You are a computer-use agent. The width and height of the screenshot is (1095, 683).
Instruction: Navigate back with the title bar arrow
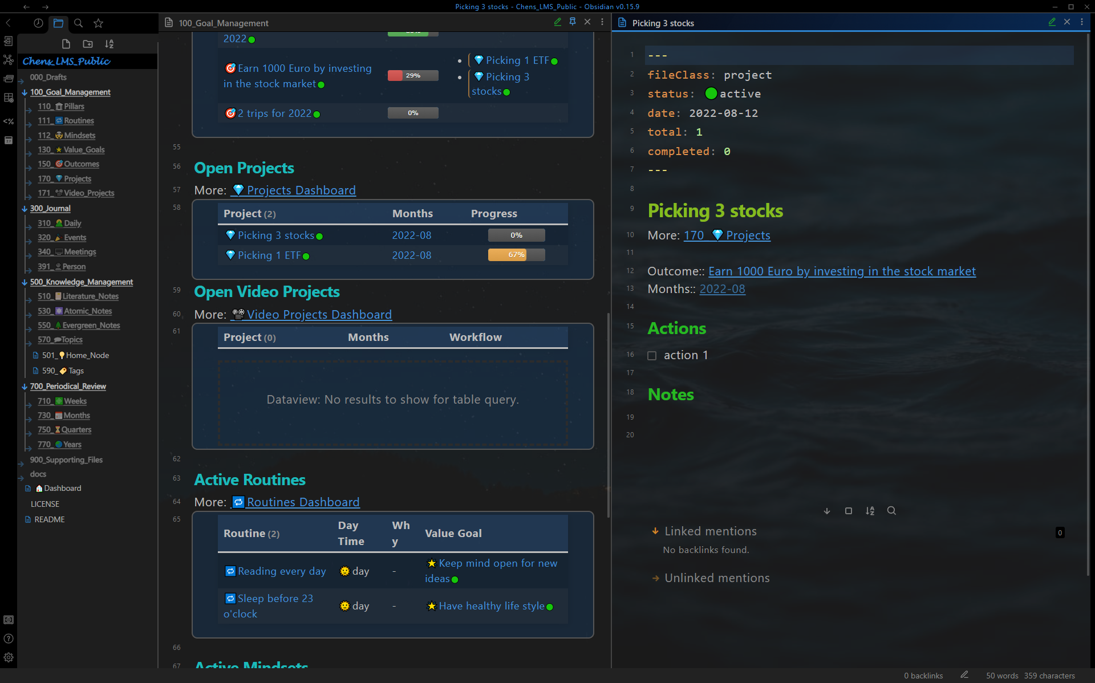click(x=26, y=7)
